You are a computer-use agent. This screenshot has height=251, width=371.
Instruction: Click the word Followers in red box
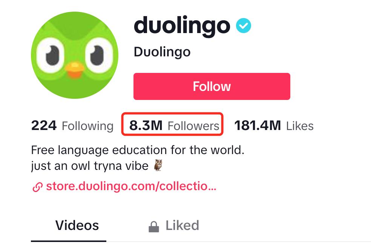tap(193, 126)
